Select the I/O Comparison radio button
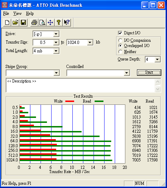The width and height of the screenshot is (167, 188). coord(120,40)
